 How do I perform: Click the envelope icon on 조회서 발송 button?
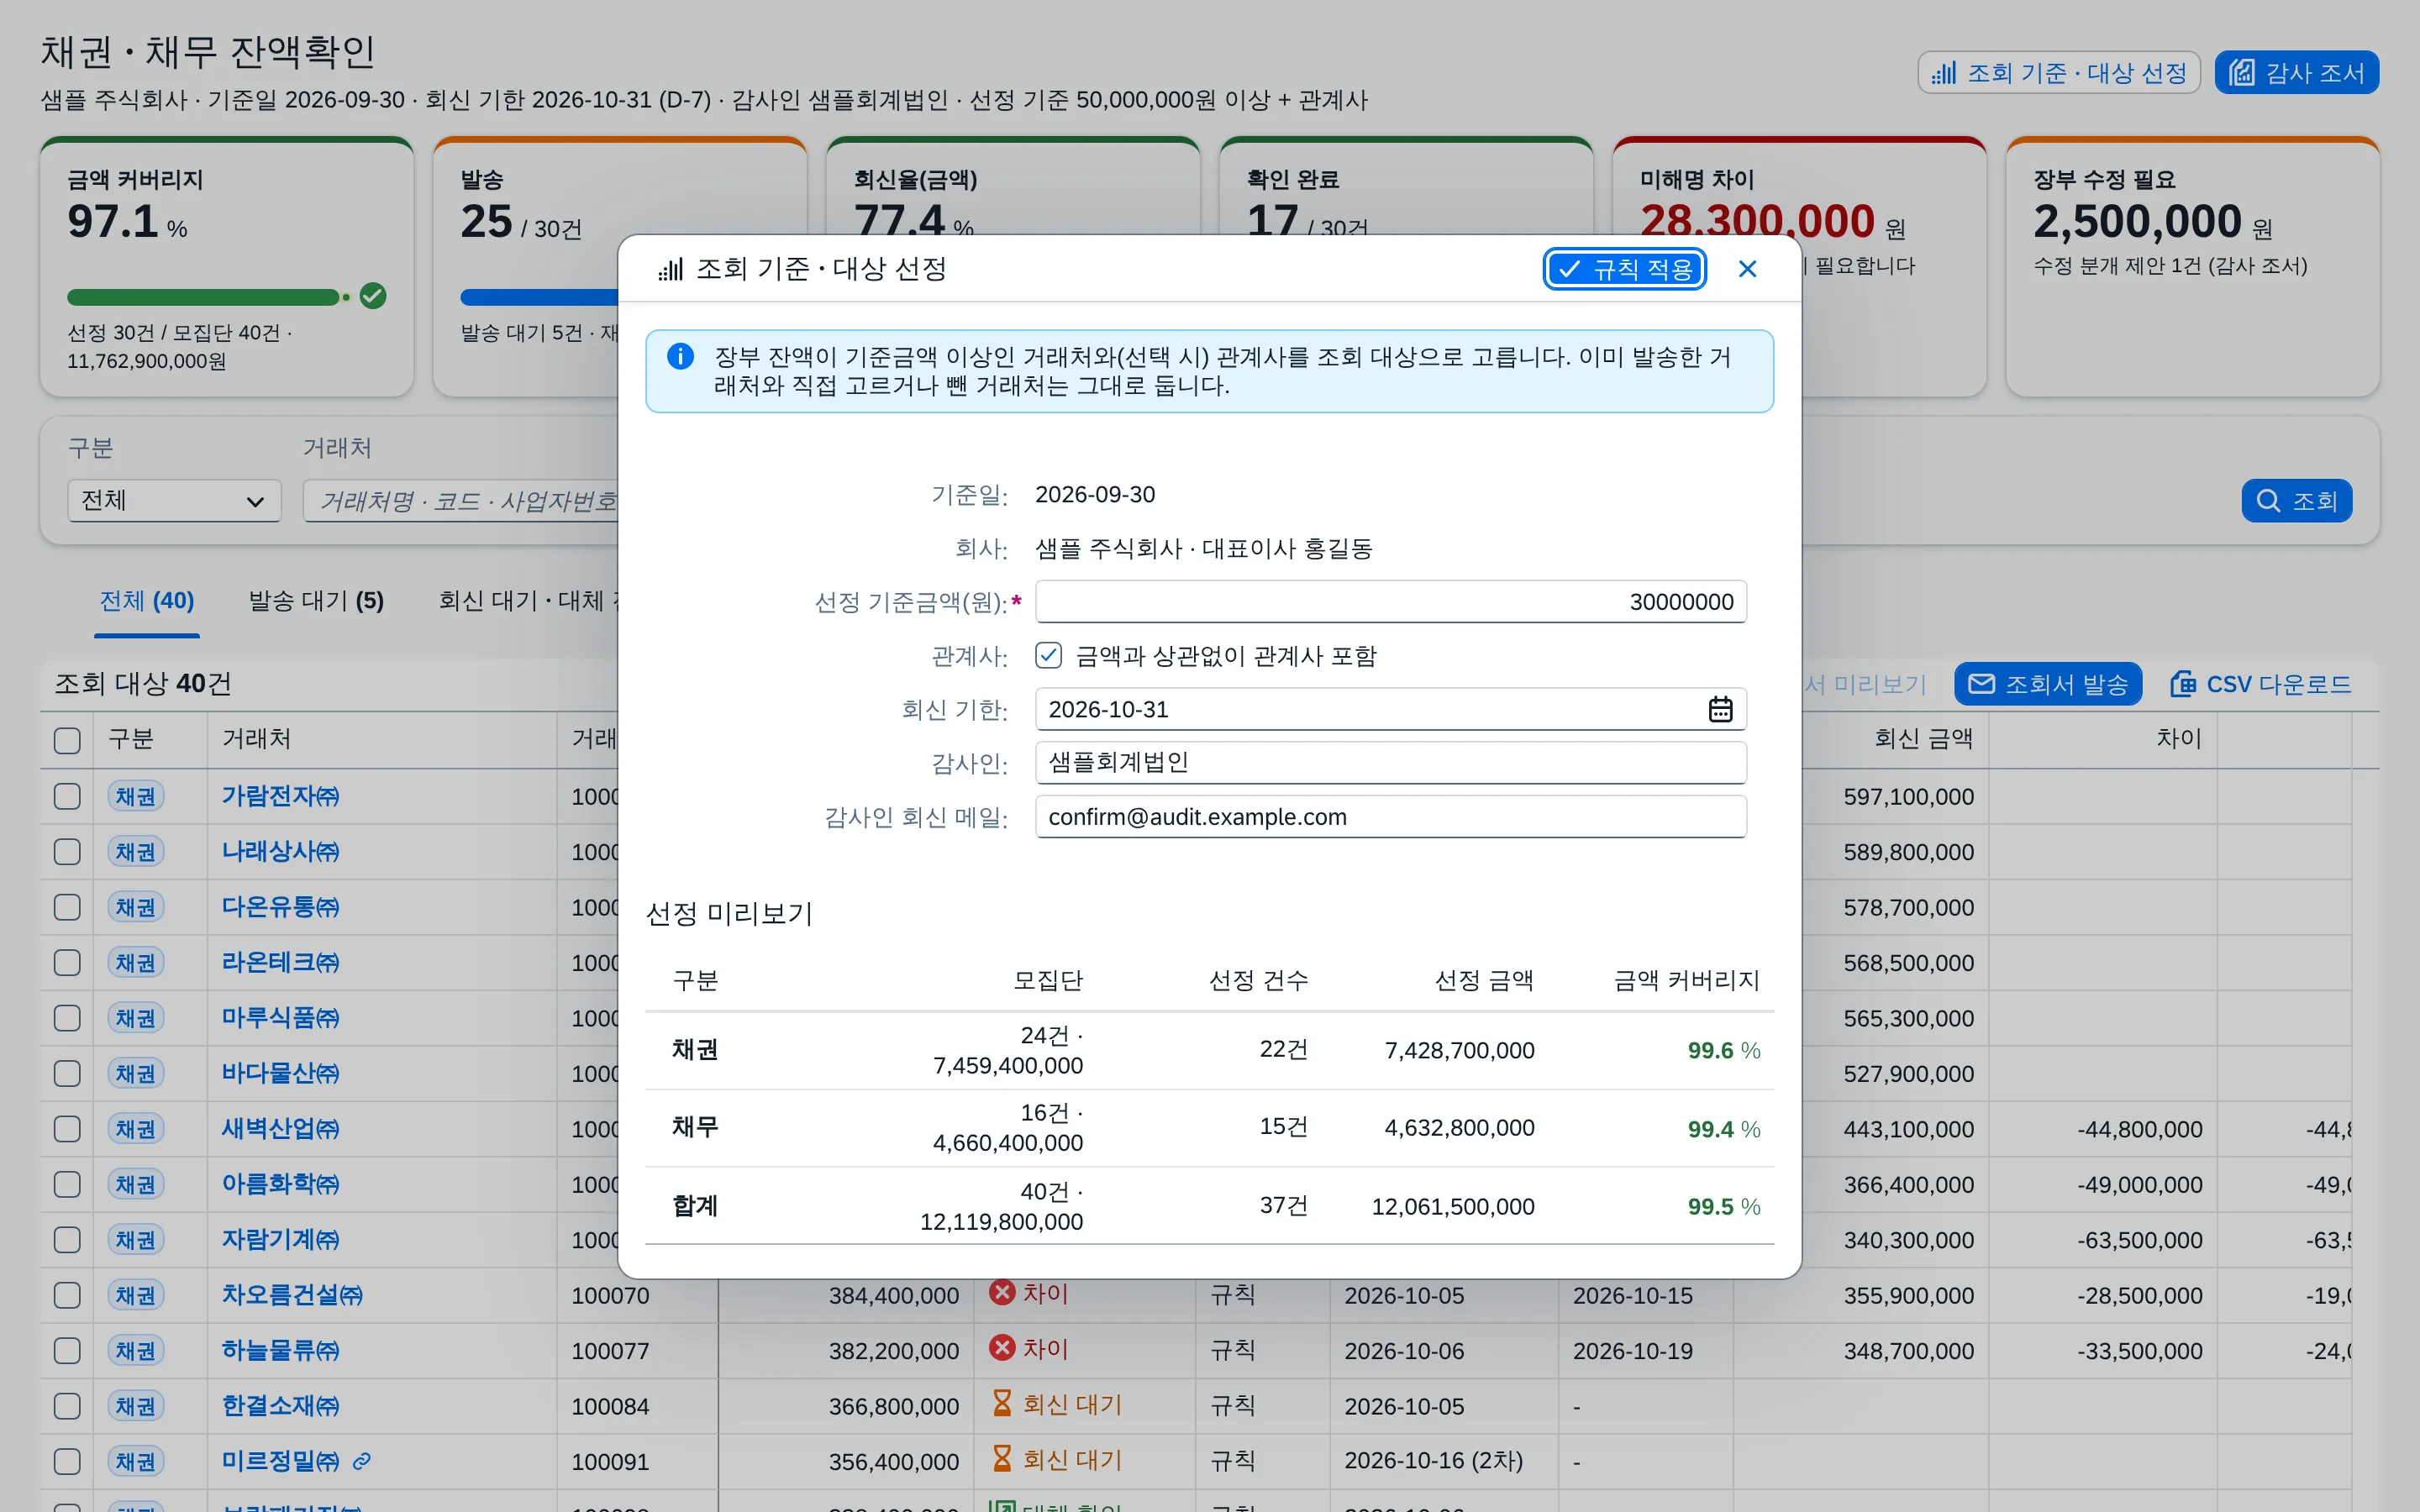tap(1981, 684)
